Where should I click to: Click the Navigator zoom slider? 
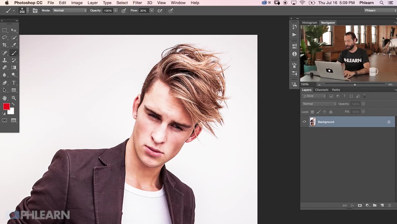pos(355,84)
